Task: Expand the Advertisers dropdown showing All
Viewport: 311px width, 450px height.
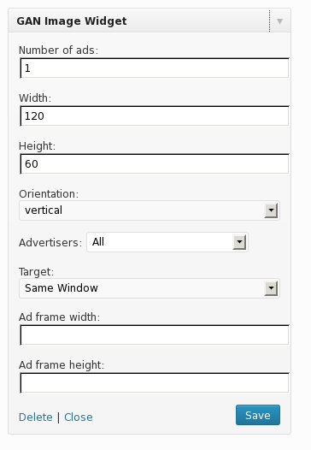Action: (167, 242)
